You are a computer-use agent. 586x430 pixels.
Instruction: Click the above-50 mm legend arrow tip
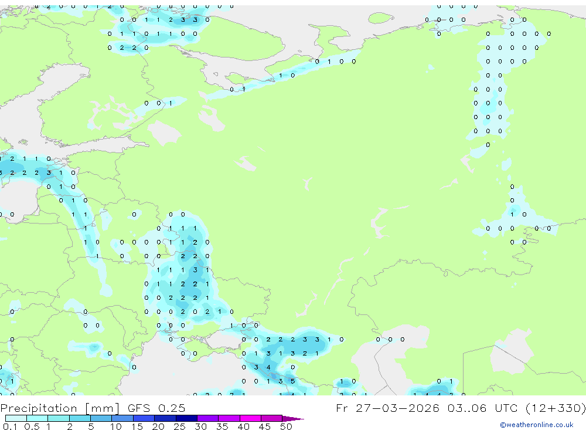click(293, 419)
